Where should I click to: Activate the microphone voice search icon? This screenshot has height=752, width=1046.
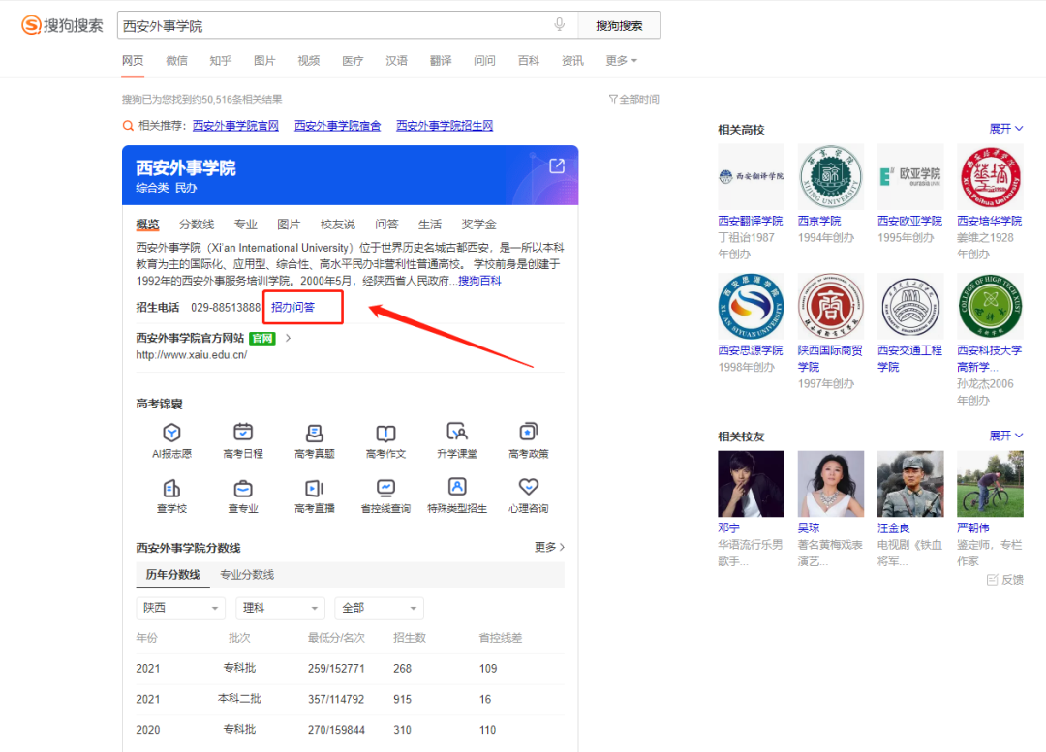(x=560, y=24)
